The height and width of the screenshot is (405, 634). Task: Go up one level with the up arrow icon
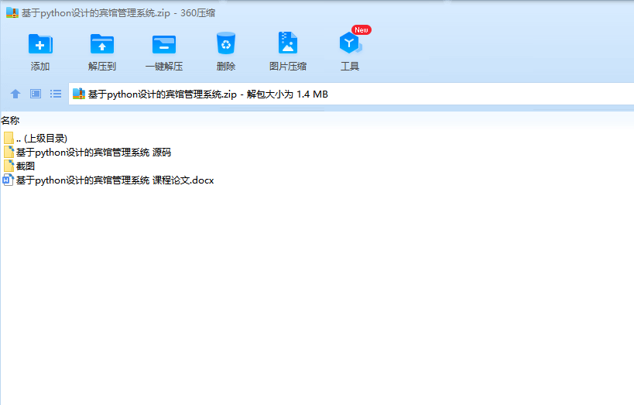[x=15, y=94]
